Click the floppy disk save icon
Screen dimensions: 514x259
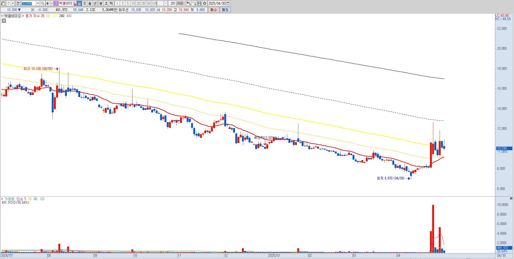coord(199,3)
